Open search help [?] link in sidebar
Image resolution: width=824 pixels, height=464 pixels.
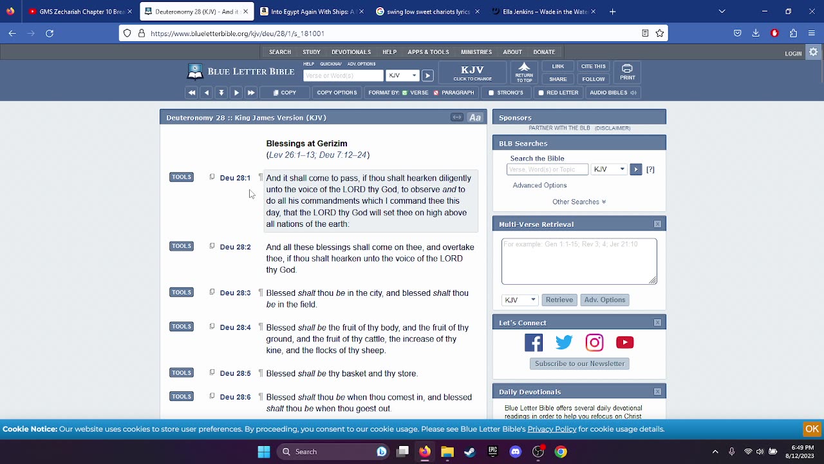[650, 169]
